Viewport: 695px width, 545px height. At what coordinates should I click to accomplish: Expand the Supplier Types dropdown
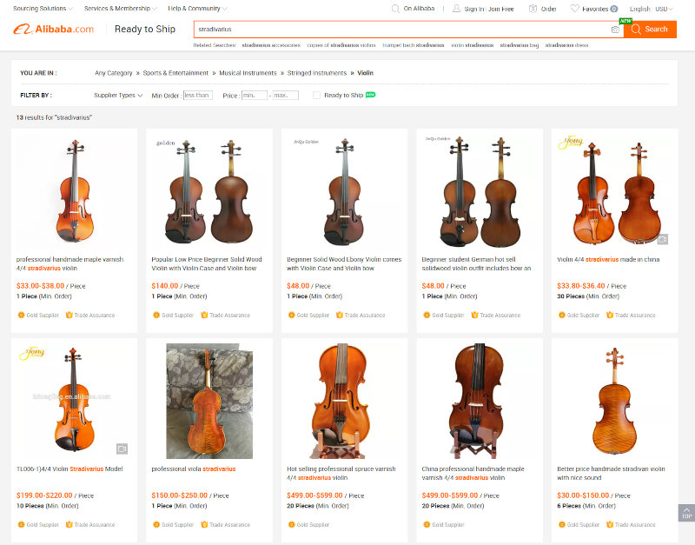(x=118, y=95)
